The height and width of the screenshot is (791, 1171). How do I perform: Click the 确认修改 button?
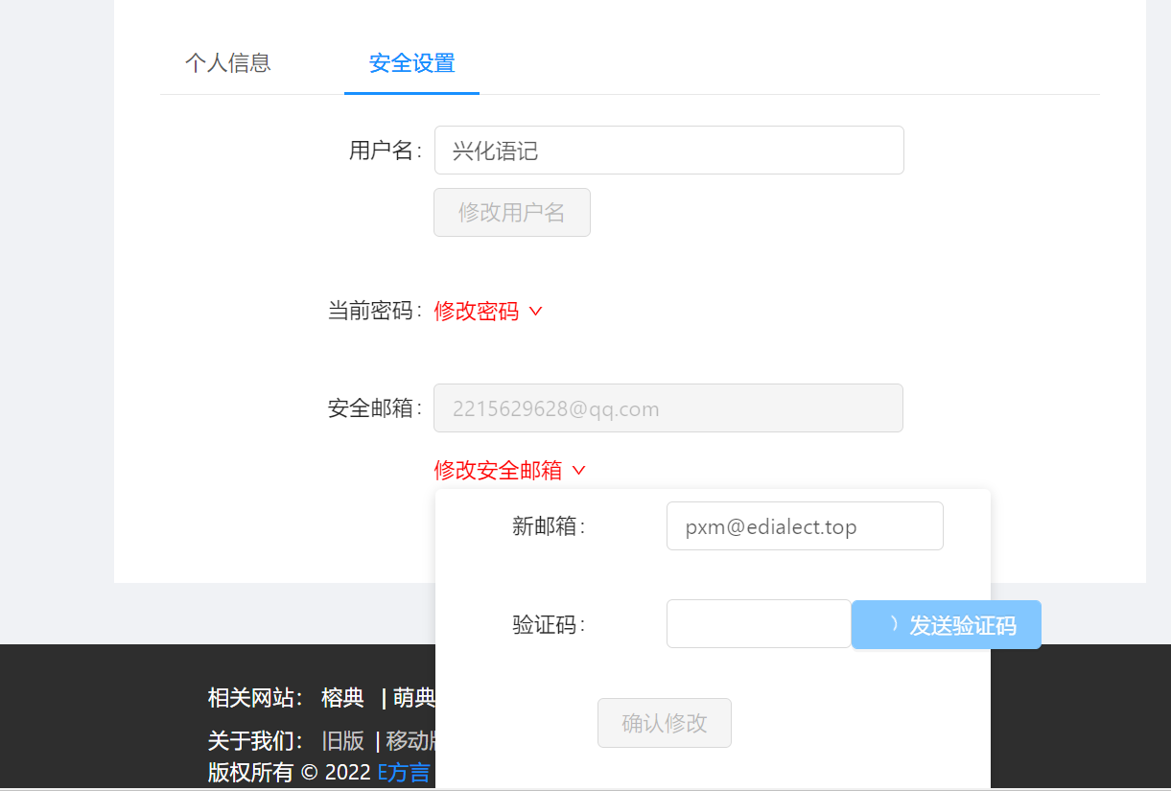pyautogui.click(x=665, y=723)
